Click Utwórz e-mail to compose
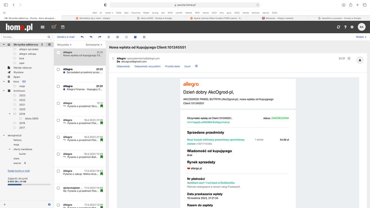This screenshot has height=208, width=370. click(66, 37)
